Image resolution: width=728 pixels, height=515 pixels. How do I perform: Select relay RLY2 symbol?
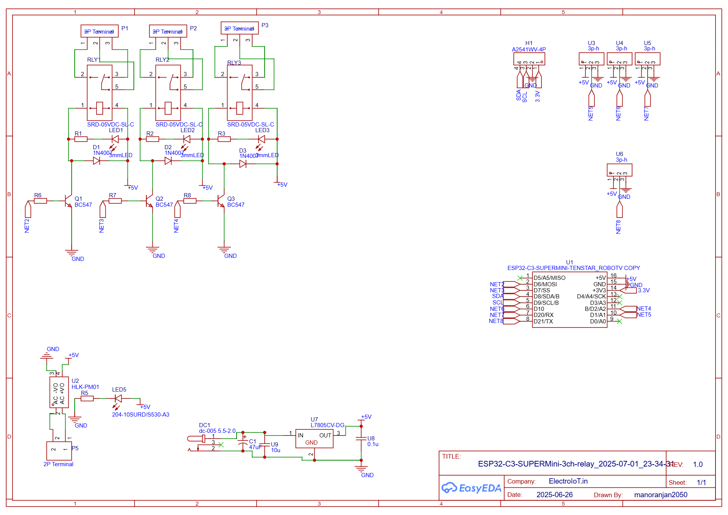(x=168, y=93)
